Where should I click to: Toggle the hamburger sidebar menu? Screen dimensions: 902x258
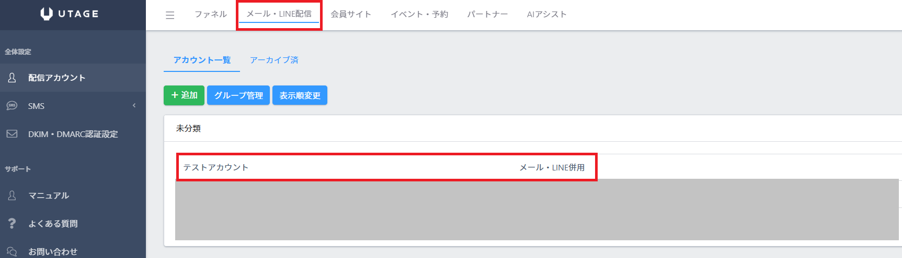pyautogui.click(x=170, y=15)
